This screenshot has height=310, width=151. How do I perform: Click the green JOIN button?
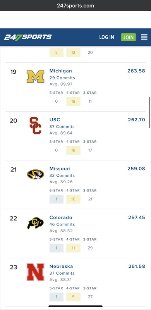tap(129, 37)
